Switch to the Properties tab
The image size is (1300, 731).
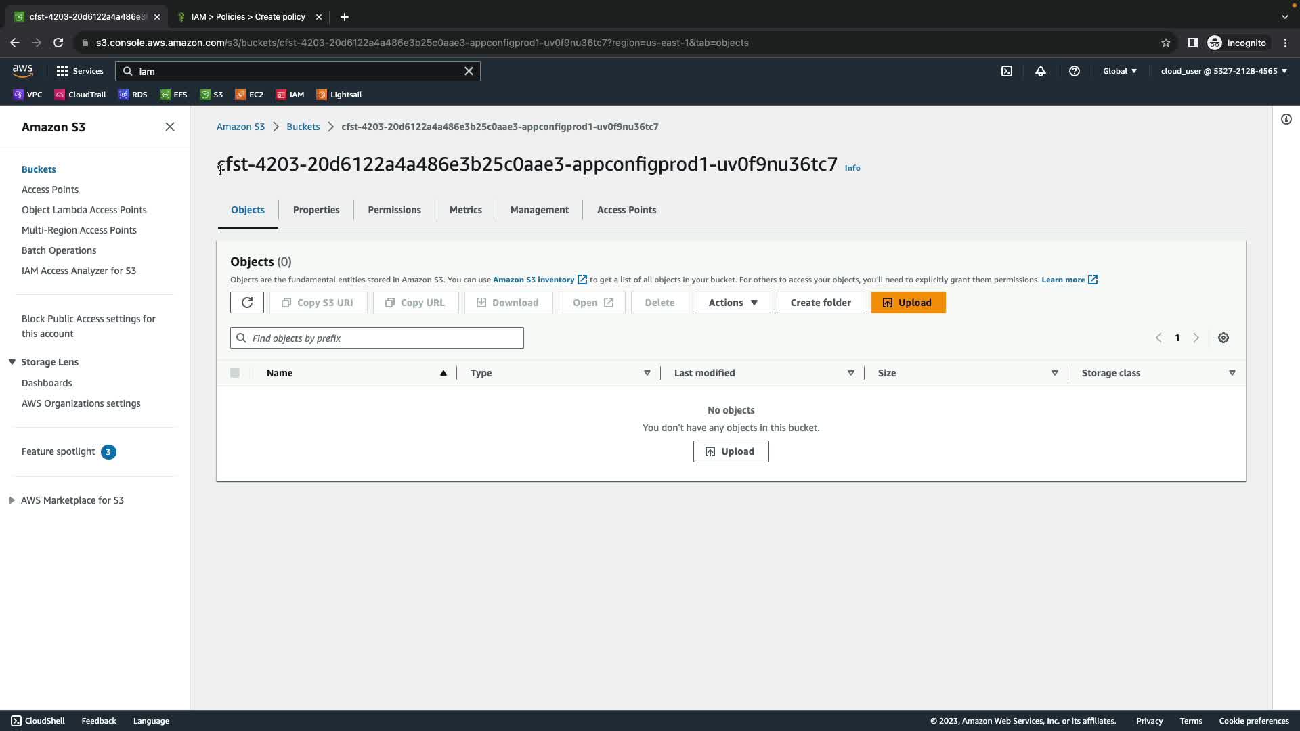pyautogui.click(x=316, y=210)
